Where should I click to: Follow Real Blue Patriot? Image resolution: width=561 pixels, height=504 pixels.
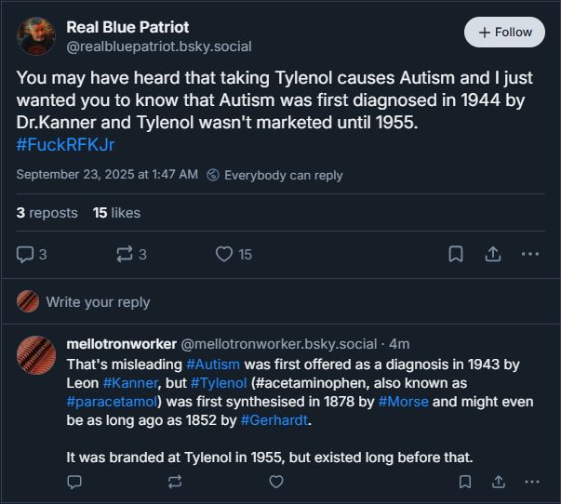point(504,33)
